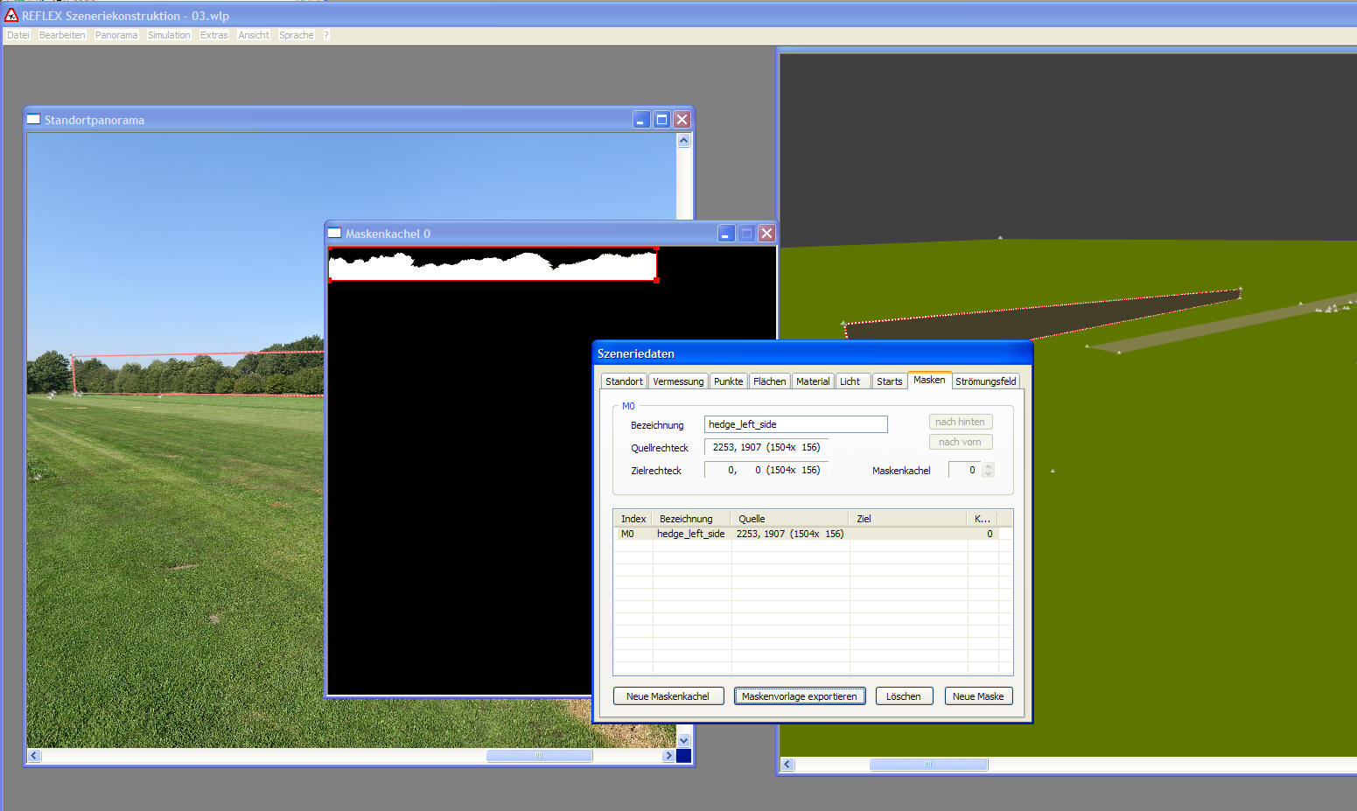Switch to the Standort tab
This screenshot has width=1357, height=811.
coord(624,381)
